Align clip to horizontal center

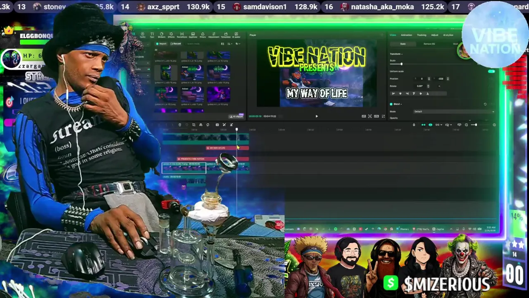400,94
